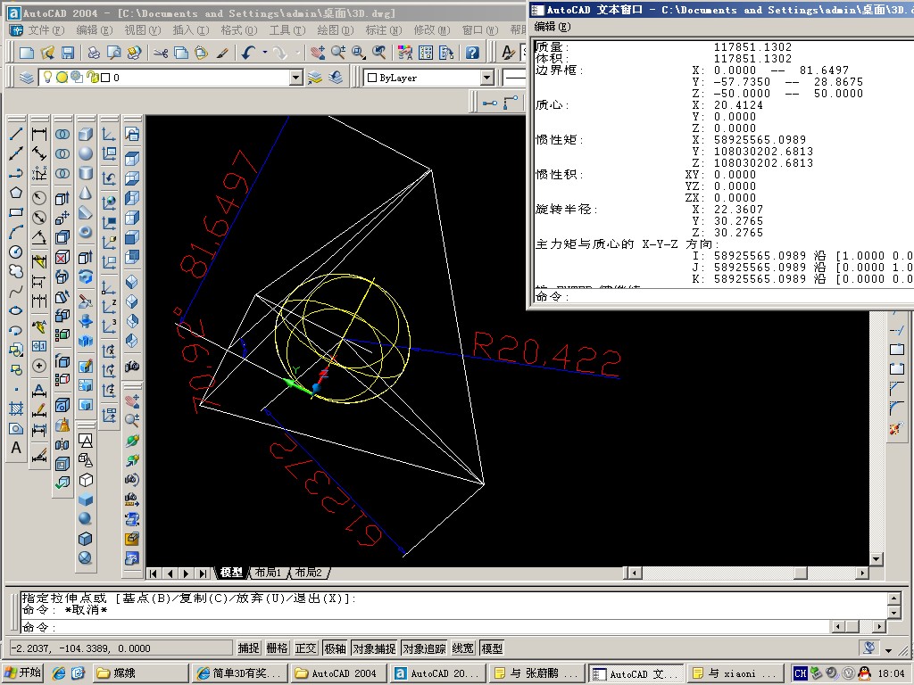
Task: Open the 嫦娥 folder taskbar button
Action: point(141,673)
